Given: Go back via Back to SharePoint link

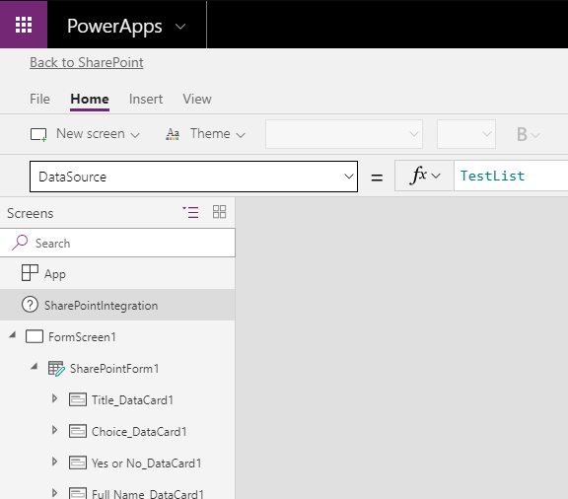Looking at the screenshot, I should click(x=87, y=62).
